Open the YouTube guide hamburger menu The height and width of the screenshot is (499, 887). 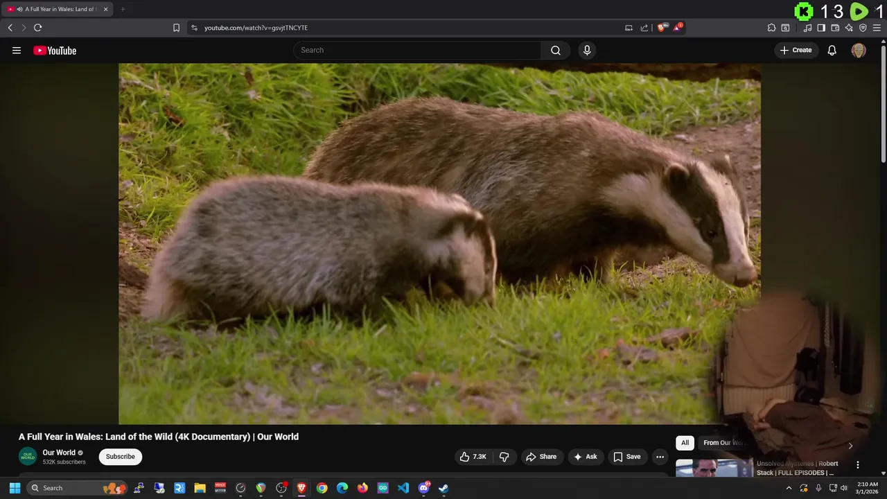coord(17,50)
